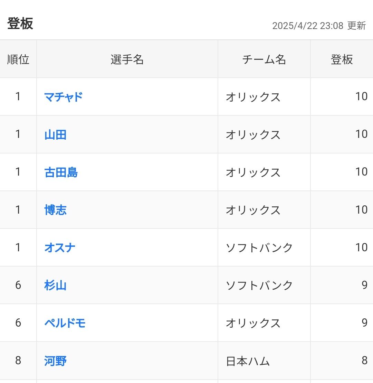Click the 選手名 column header

pos(127,59)
